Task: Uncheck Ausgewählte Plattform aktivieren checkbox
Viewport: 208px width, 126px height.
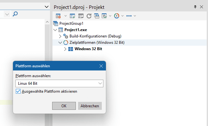Action: [x=18, y=91]
